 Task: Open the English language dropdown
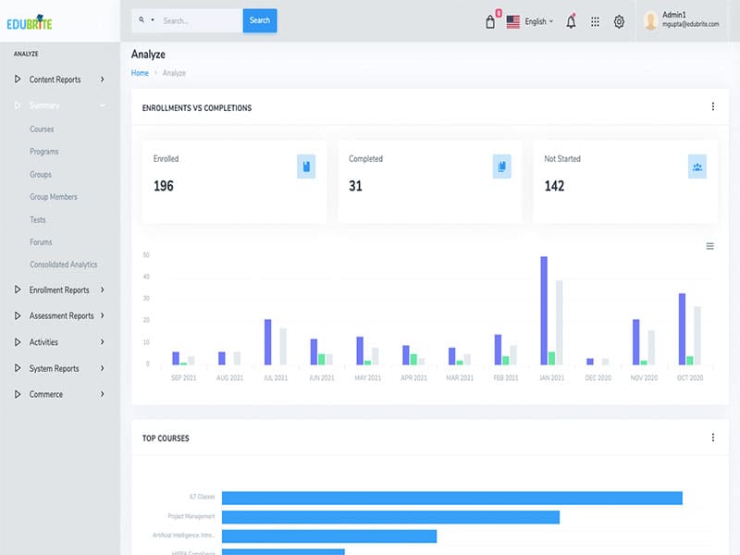[530, 21]
